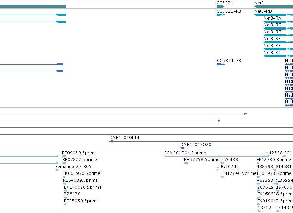Click the RE07877.5prime EST label
Image resolution: width=293 pixels, height=213 pixels.
coord(80,160)
